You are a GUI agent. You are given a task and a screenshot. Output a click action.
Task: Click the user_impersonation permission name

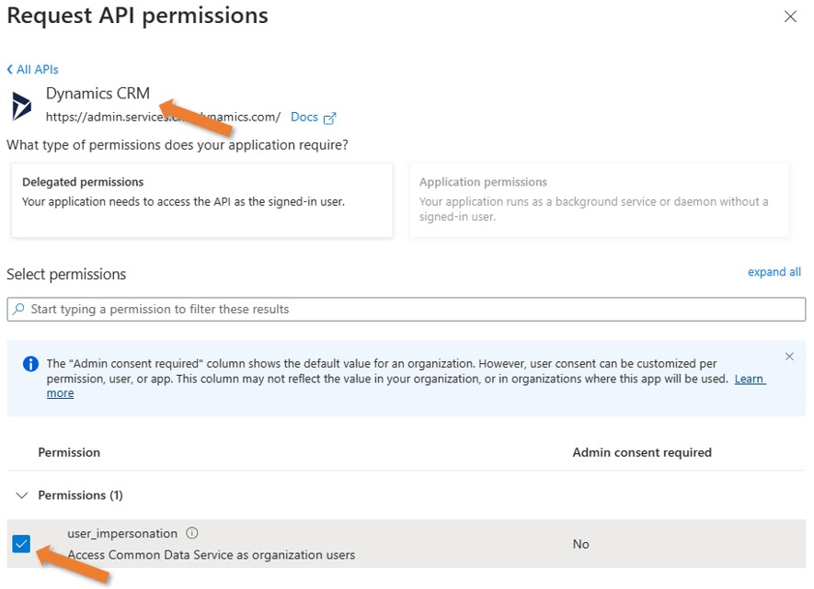(122, 534)
